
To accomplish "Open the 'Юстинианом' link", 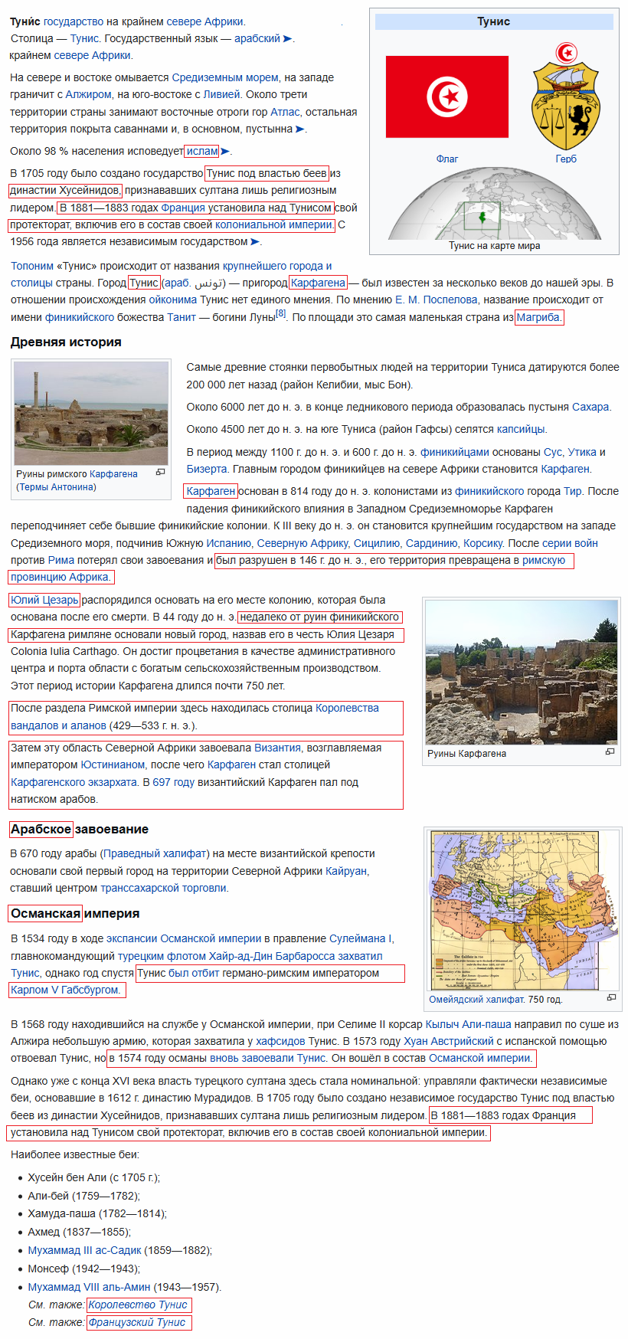I will point(113,764).
